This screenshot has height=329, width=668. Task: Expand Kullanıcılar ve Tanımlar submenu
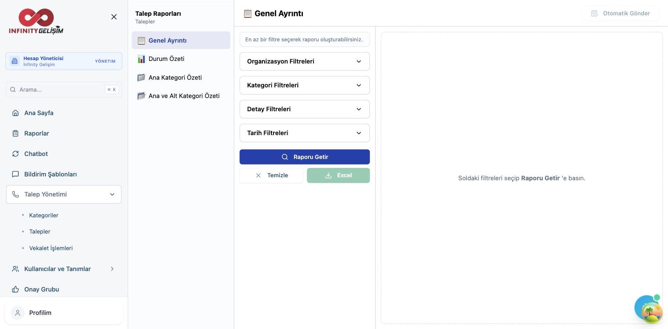click(x=64, y=269)
